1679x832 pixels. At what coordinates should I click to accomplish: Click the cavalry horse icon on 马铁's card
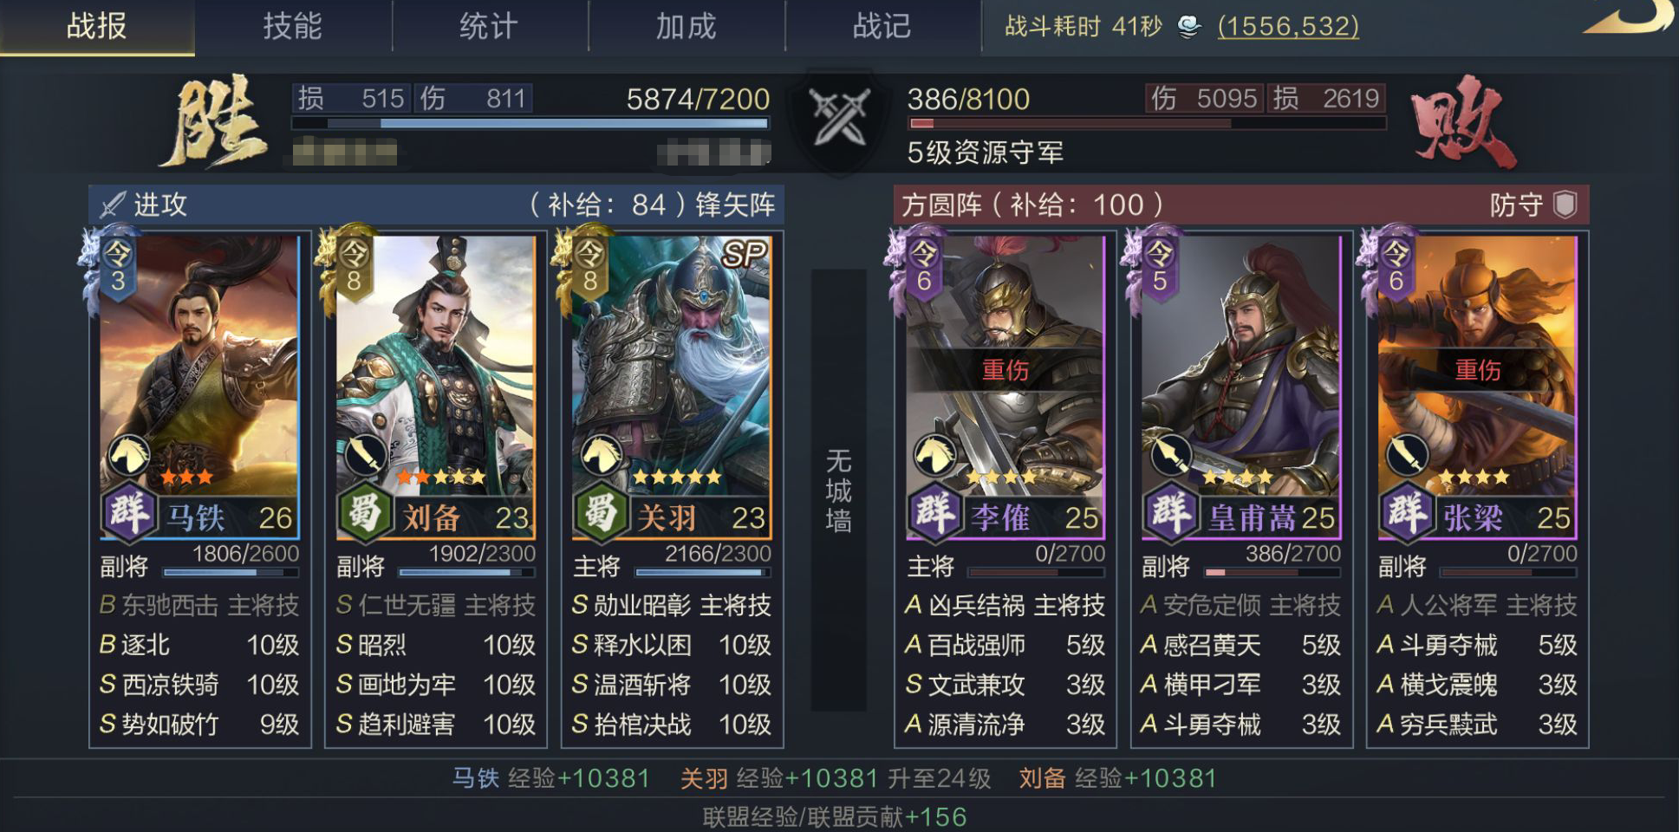(128, 455)
